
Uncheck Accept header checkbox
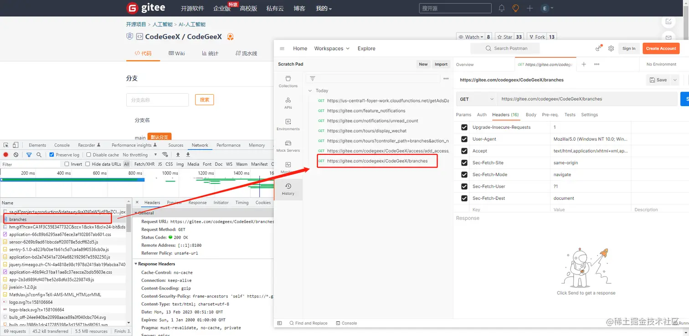tap(464, 151)
